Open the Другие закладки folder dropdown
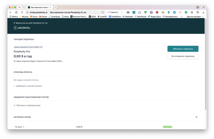Viewport: 214px width, 139px height. click(194, 16)
